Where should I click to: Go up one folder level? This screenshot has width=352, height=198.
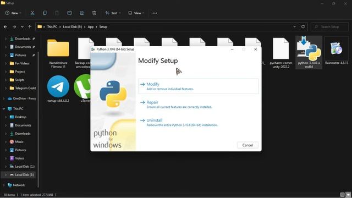tap(30, 27)
